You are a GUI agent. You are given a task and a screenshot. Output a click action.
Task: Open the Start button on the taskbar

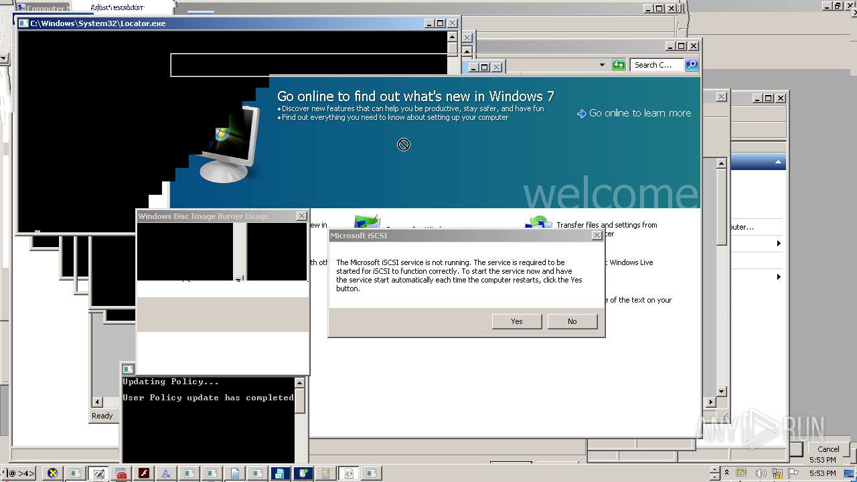point(19,473)
